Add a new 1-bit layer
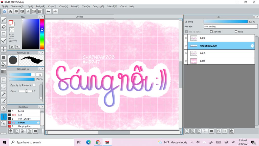 tap(199, 131)
